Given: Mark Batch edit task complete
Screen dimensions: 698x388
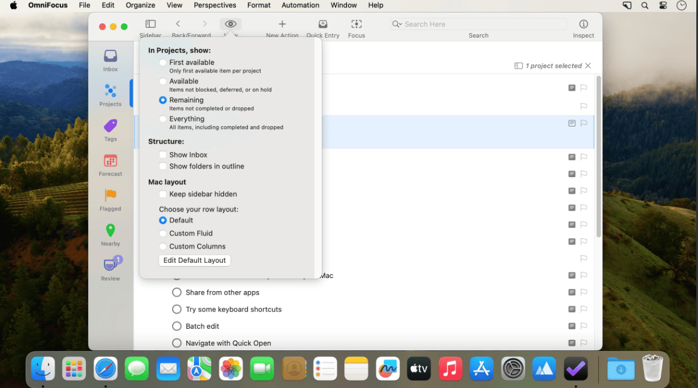Looking at the screenshot, I should tap(177, 326).
